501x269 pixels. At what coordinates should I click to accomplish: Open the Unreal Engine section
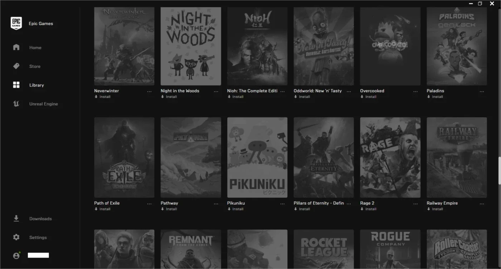43,104
